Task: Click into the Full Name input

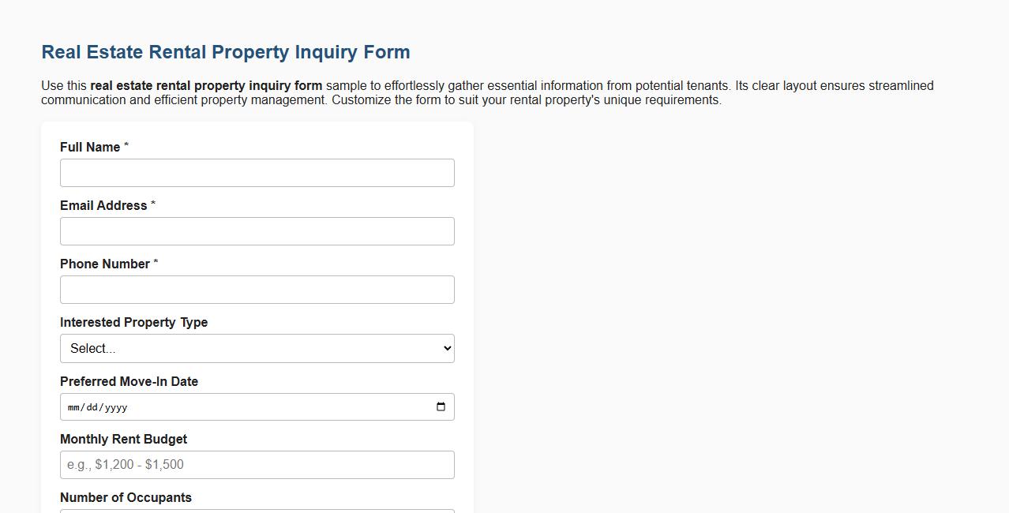Action: tap(257, 172)
